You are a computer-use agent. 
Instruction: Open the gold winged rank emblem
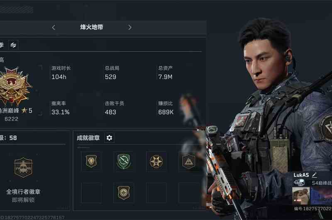pyautogui.click(x=14, y=86)
